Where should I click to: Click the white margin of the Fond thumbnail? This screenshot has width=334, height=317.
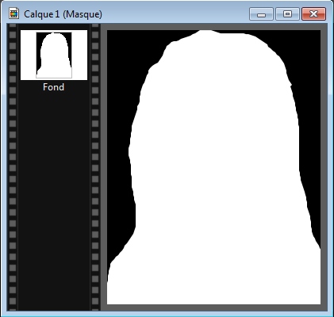28,55
